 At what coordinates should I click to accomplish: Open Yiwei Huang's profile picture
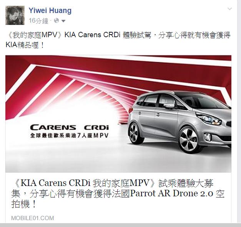pos(15,15)
